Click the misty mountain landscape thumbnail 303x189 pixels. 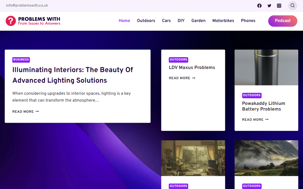coord(266,158)
